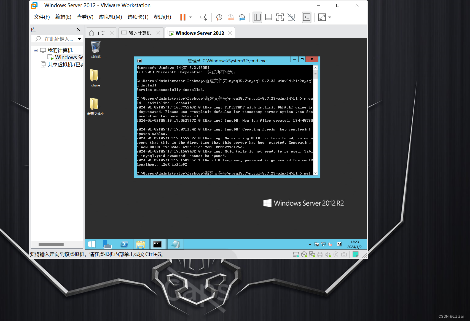Click the Action Center flag tray icon
The image size is (470, 321).
pyautogui.click(x=317, y=244)
